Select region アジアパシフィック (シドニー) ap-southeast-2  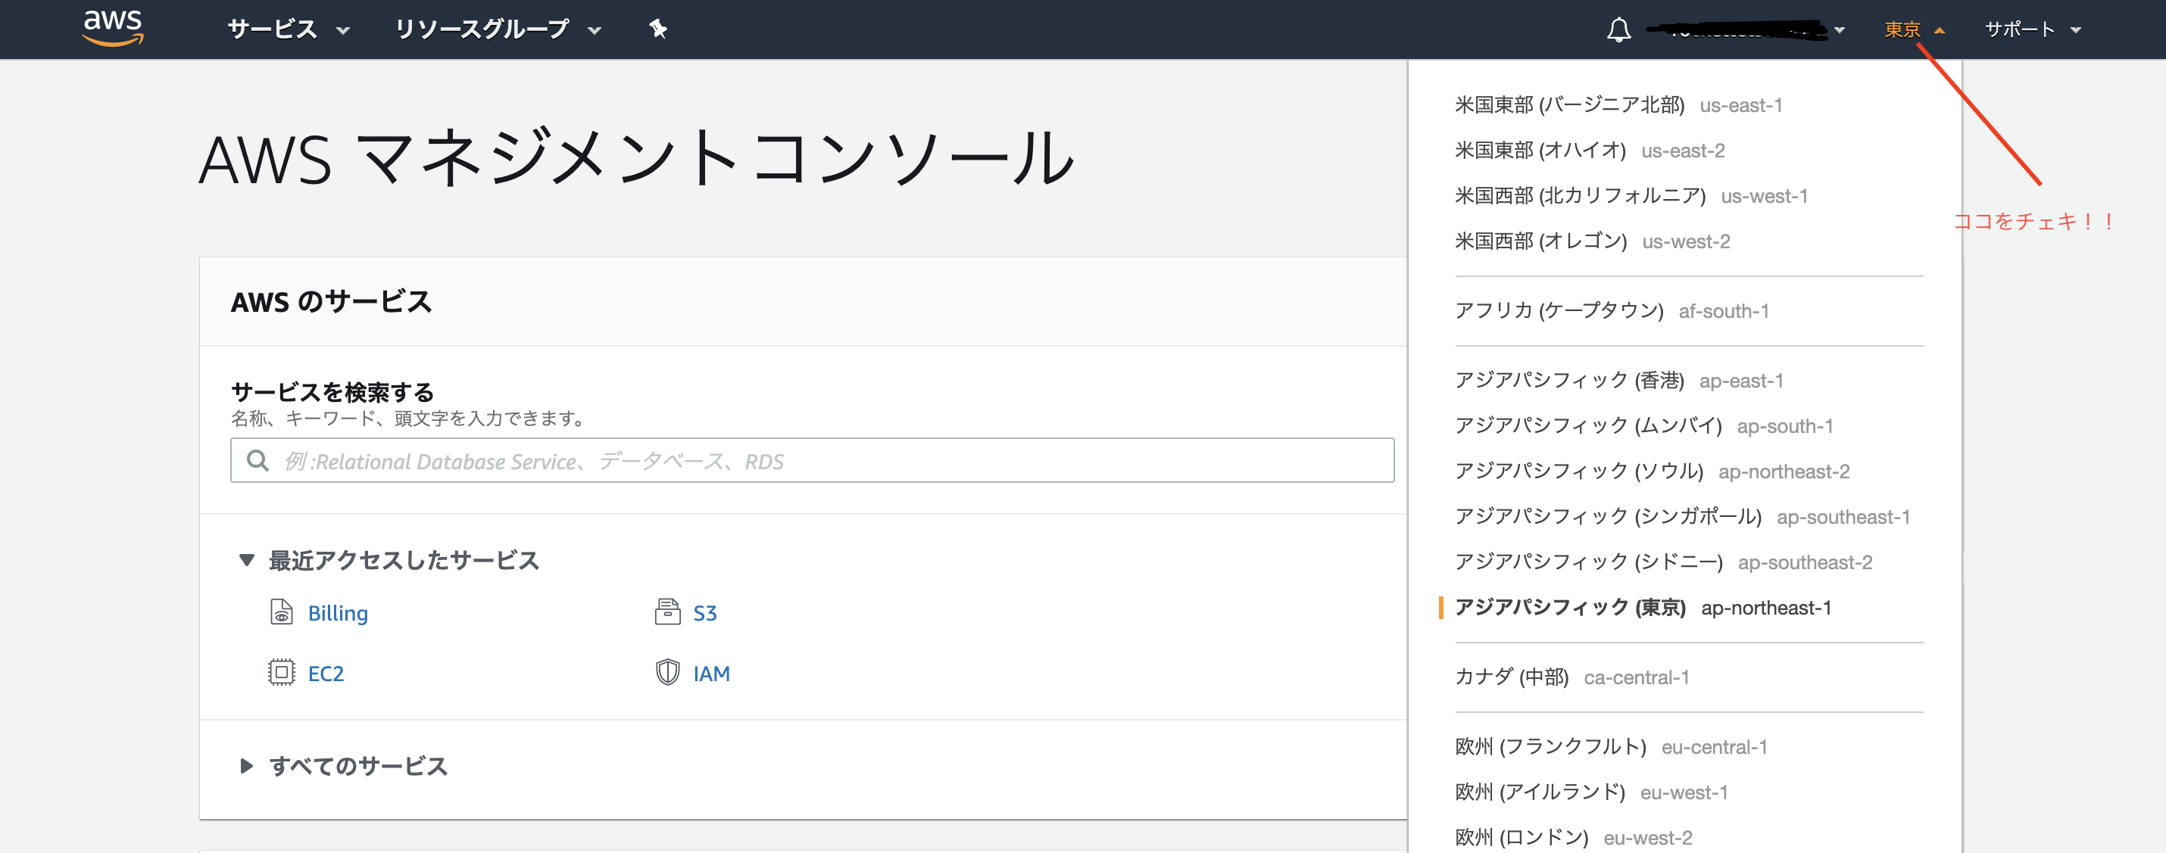(1664, 562)
